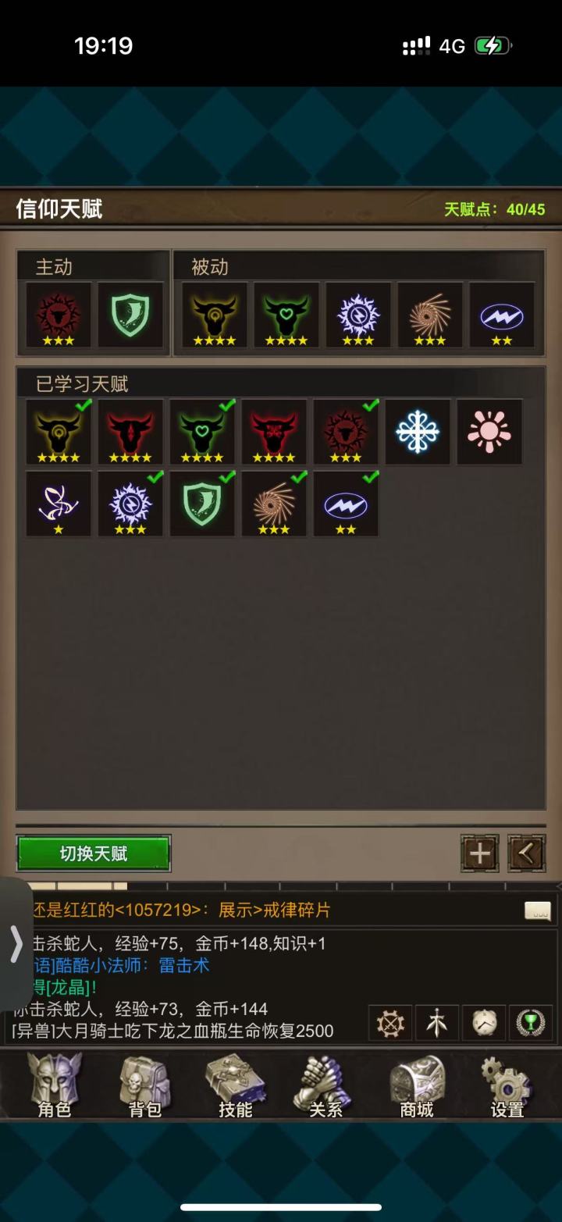This screenshot has width=562, height=1222.
Task: Open the trophy goblet shortcut icon
Action: coord(531,1023)
